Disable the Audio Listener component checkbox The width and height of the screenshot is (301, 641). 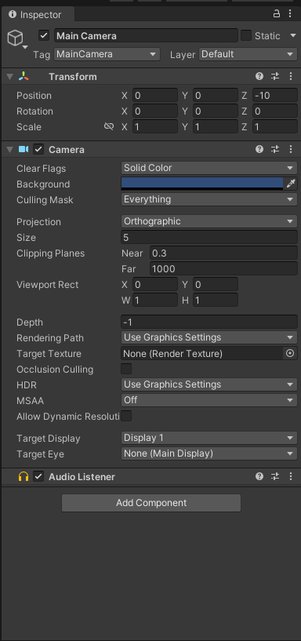(x=38, y=477)
